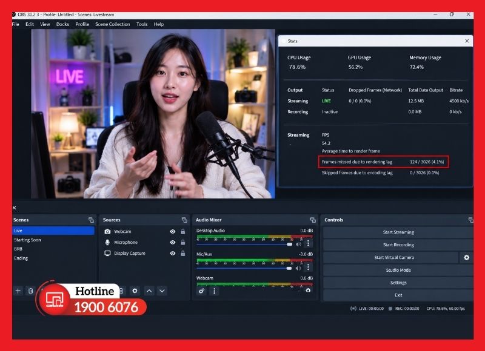
Task: Hide the Display Capture source with its eye icon
Action: pyautogui.click(x=173, y=253)
